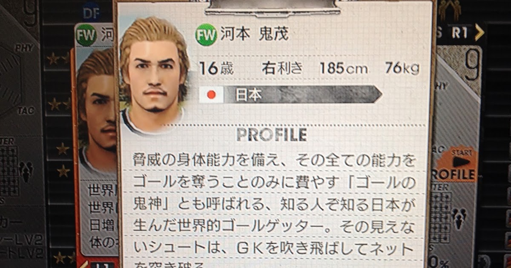
Task: Click the 16歳 age value
Action: 216,68
